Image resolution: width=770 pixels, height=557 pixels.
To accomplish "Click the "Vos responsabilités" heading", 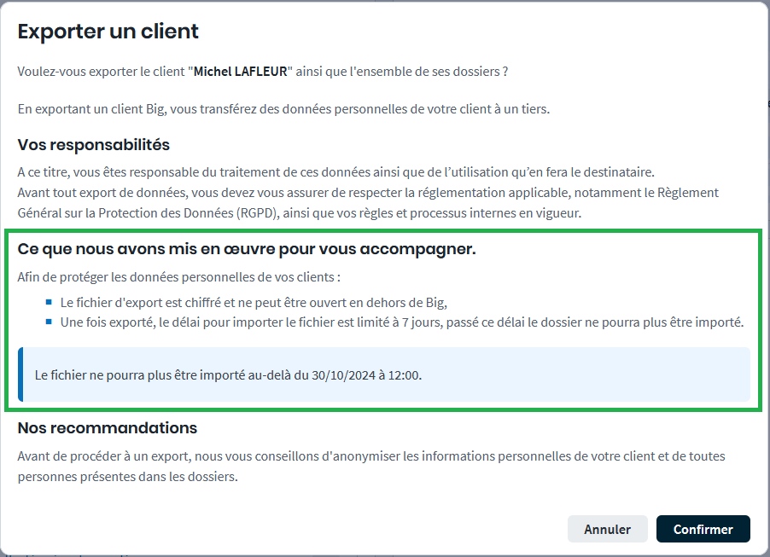I will [94, 144].
